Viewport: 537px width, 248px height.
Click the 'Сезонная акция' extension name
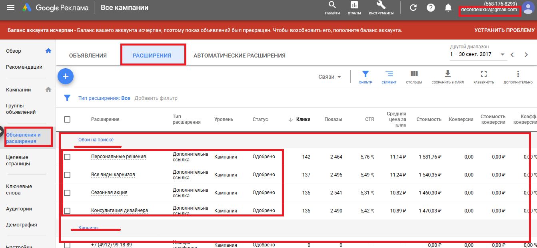[x=109, y=192]
